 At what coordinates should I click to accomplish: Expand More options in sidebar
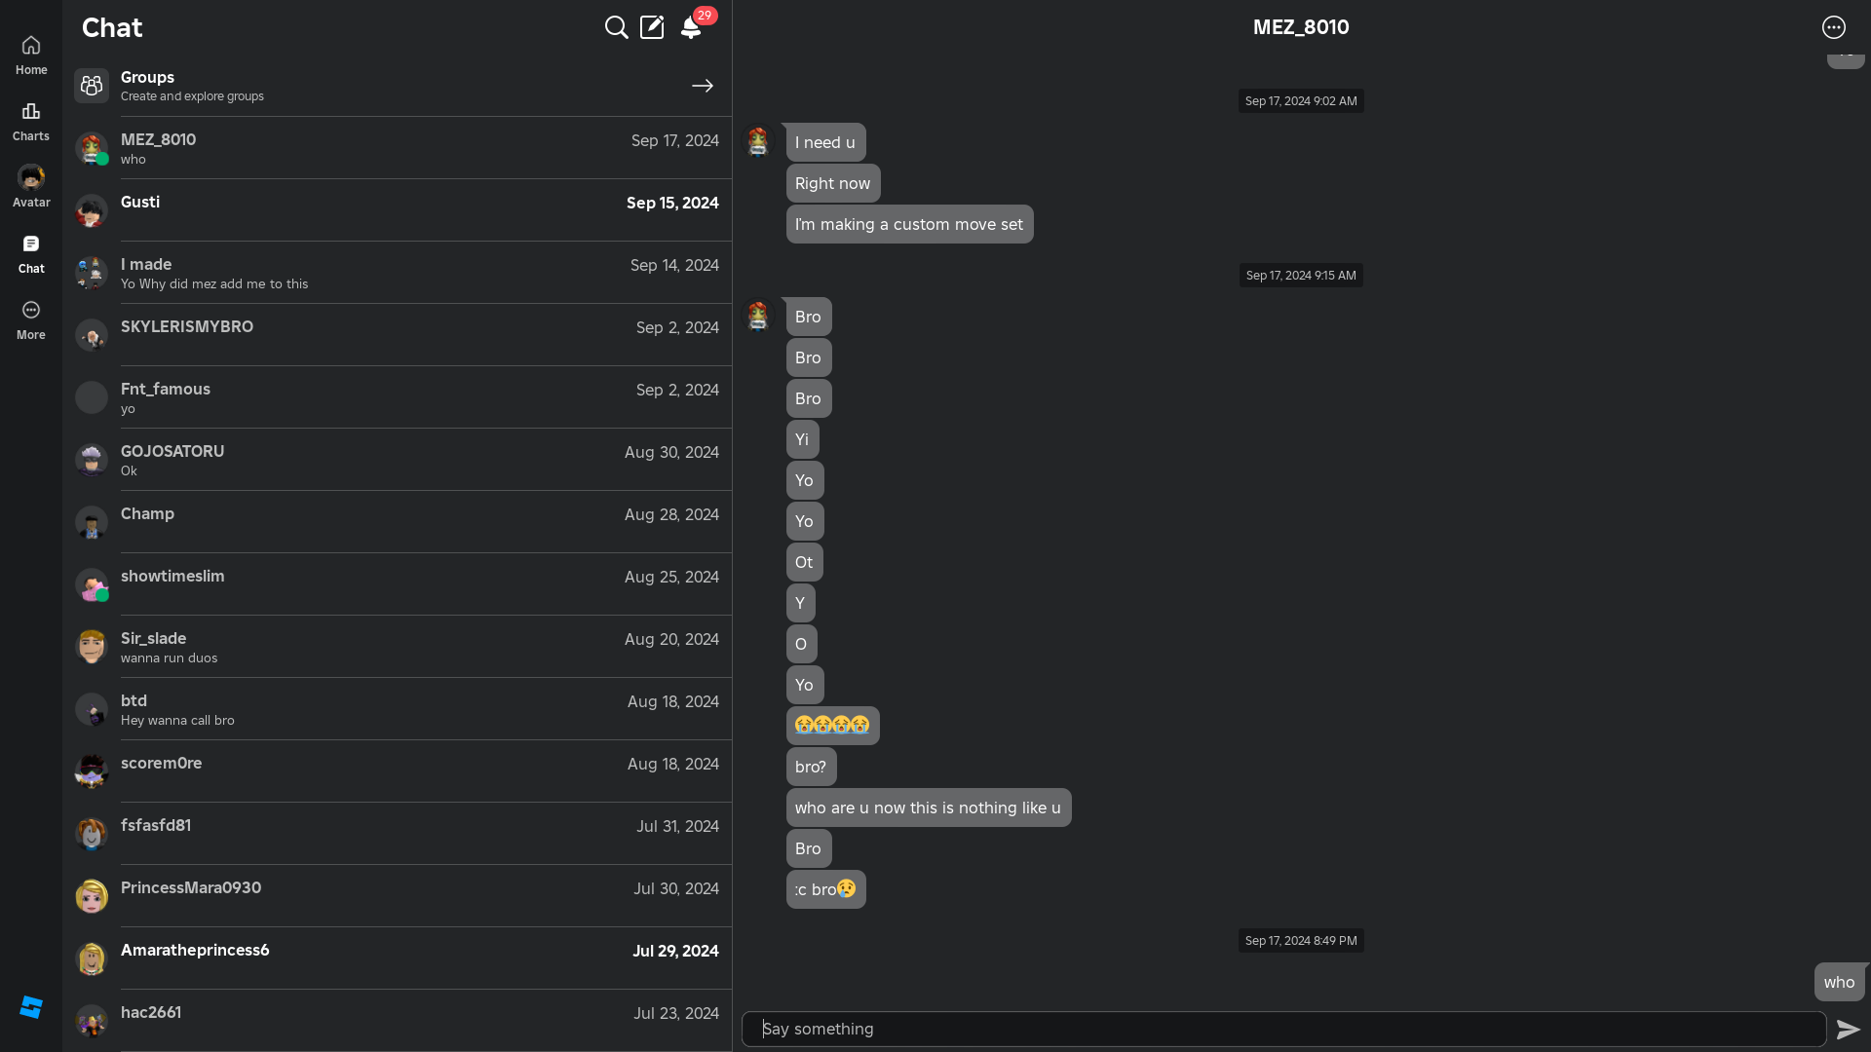[x=31, y=319]
